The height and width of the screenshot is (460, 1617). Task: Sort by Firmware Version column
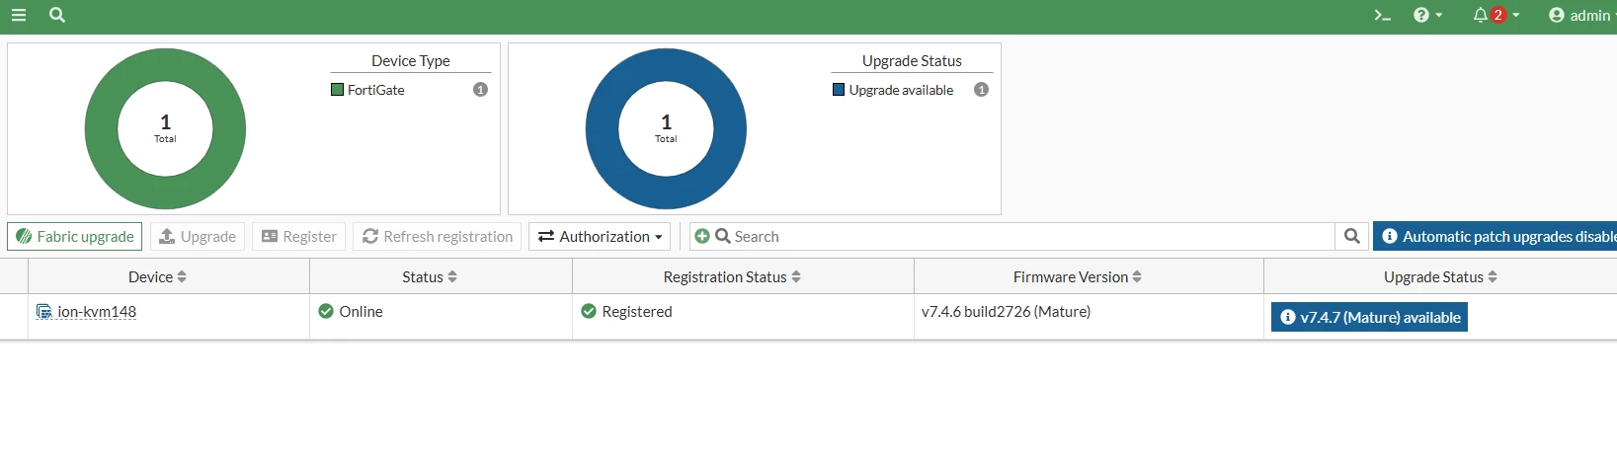[x=1078, y=276]
